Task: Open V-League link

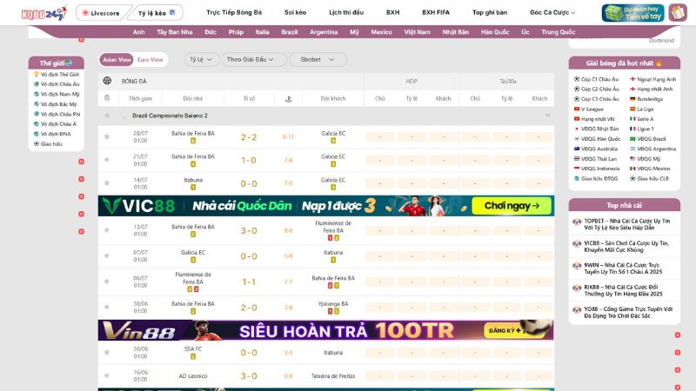Action: click(589, 109)
